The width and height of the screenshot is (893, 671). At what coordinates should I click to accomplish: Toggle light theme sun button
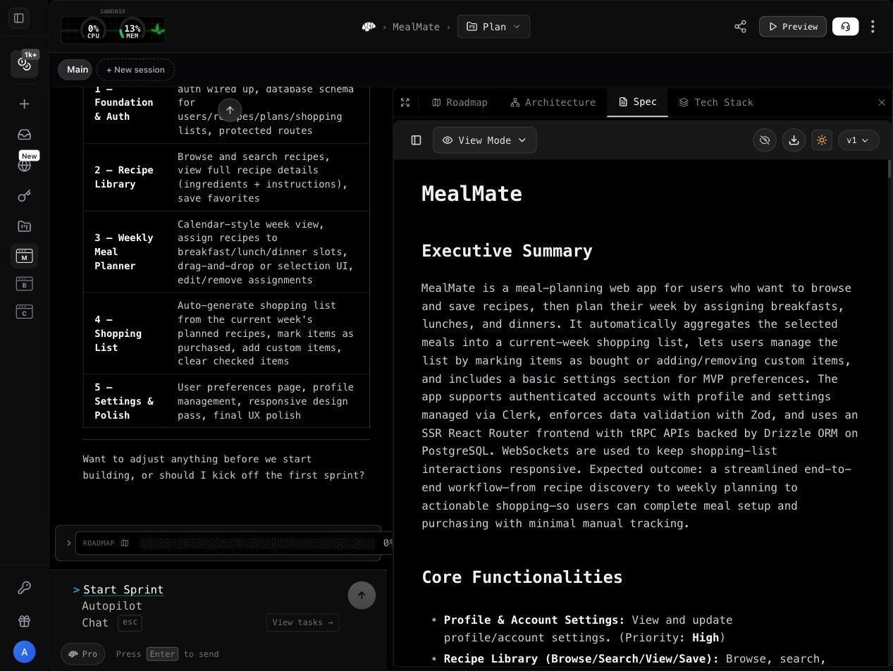coord(822,140)
